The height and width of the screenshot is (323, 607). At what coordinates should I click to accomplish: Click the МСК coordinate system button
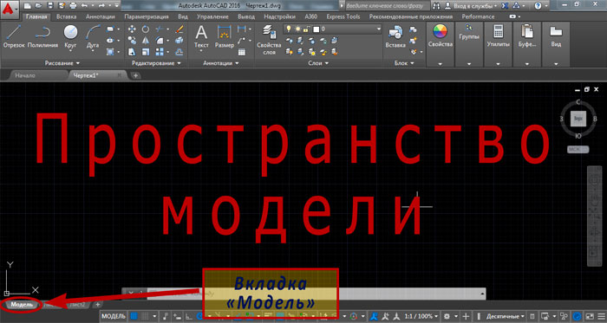coord(578,149)
